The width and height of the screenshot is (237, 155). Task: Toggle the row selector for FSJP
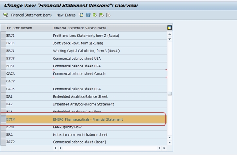pos(3,142)
